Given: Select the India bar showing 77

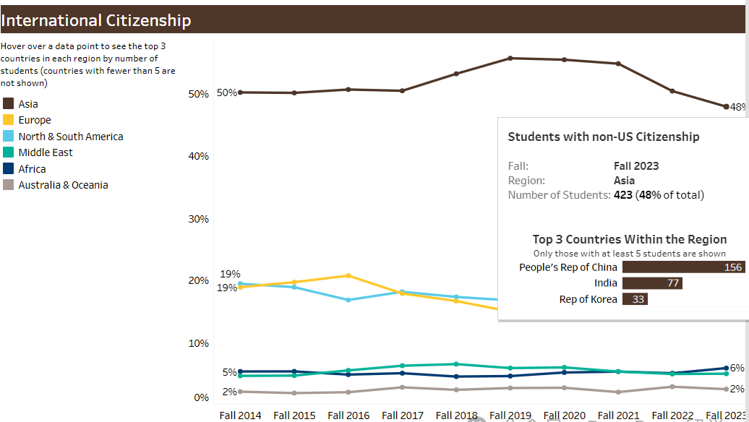Looking at the screenshot, I should [x=652, y=283].
